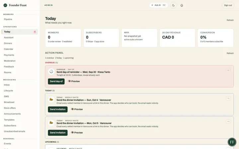Refresh the Today page header
Viewport: 239px width, 149px height.
(x=230, y=20)
